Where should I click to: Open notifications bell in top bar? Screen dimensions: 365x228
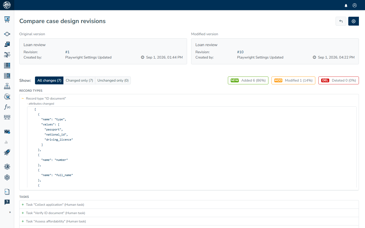pyautogui.click(x=346, y=5)
